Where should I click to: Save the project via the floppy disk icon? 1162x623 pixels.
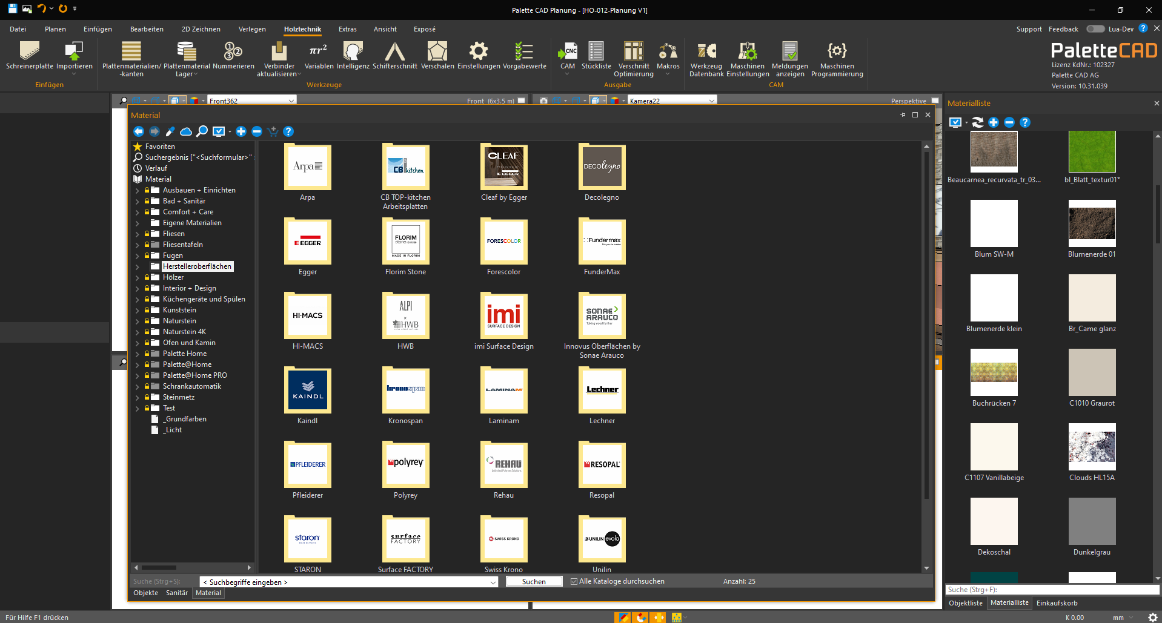(x=12, y=9)
